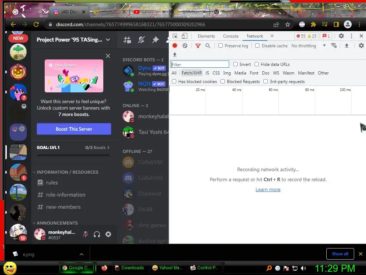This screenshot has height=275, width=366.
Task: Reload the page with the refresh icon
Action: [x=36, y=24]
